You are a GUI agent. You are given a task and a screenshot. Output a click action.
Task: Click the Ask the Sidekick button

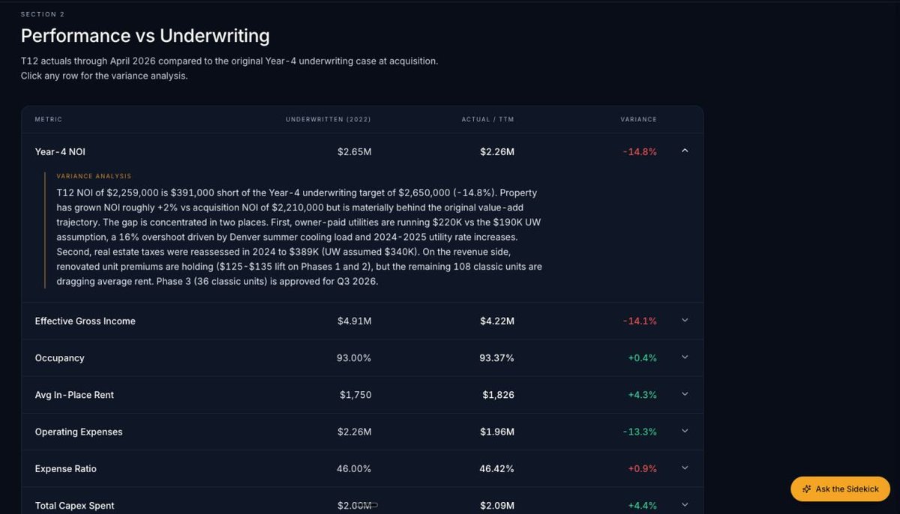click(840, 489)
